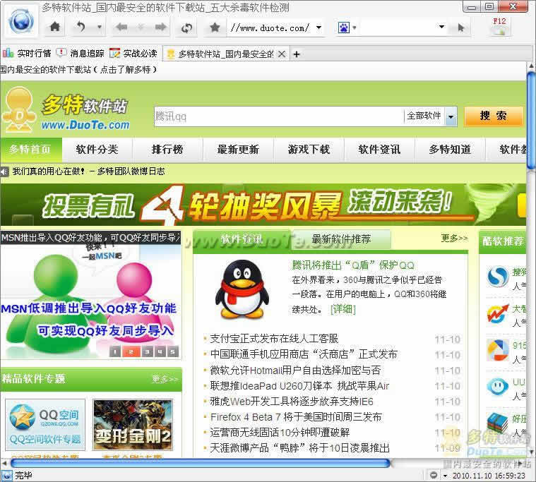Open the 中国联通手机应用商店 news item
Viewport: 536px width, 482px height.
pyautogui.click(x=304, y=354)
